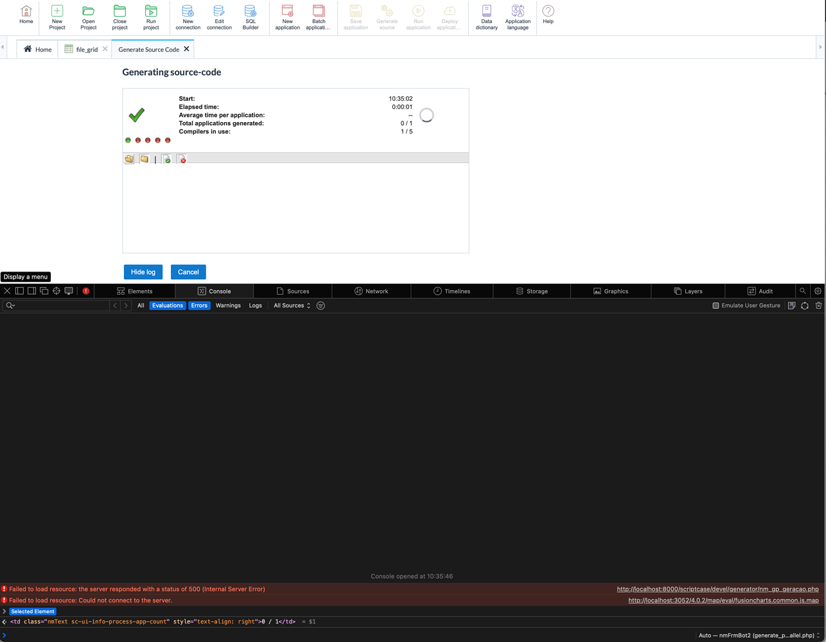
Task: Click the Batch application icon
Action: (319, 17)
